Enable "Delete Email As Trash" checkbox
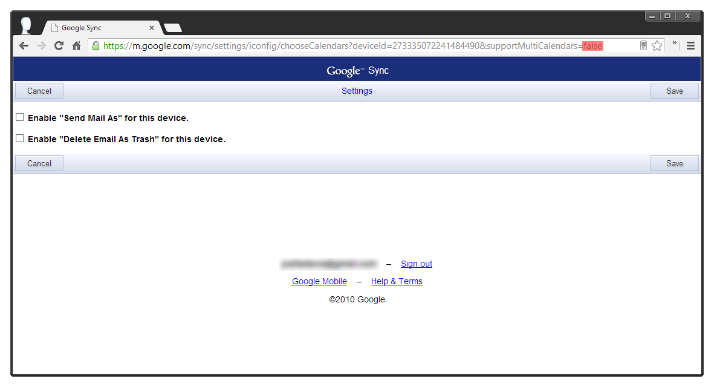The image size is (714, 387). (20, 138)
